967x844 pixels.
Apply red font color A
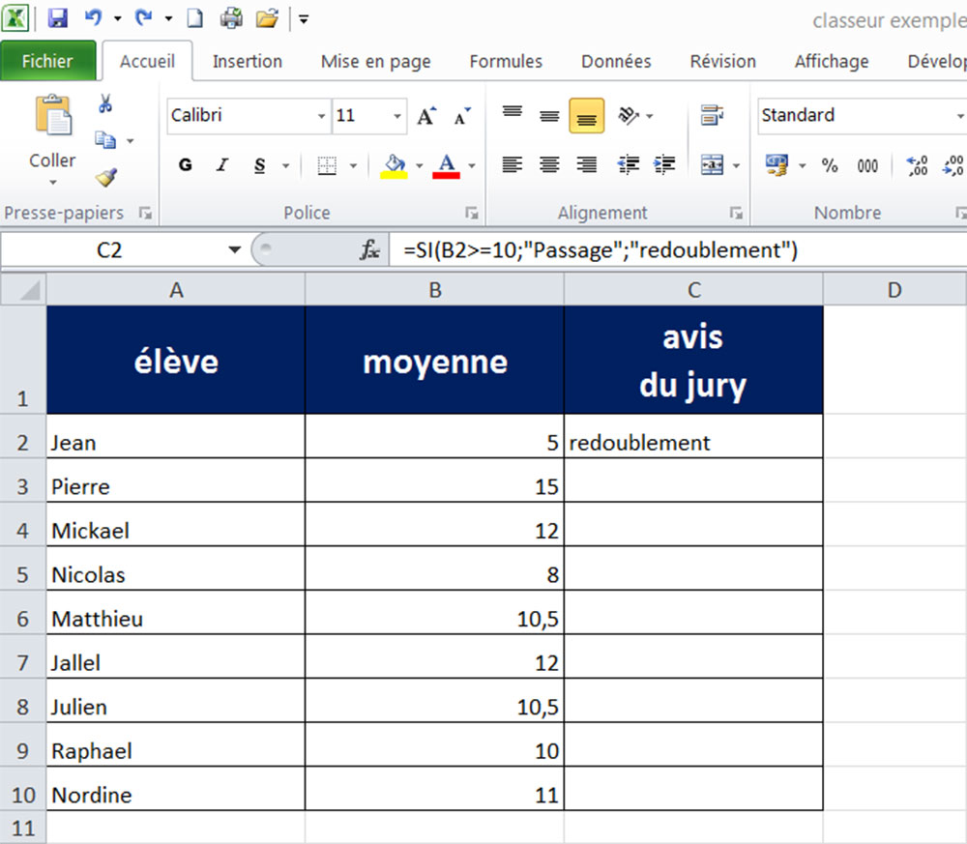447,165
